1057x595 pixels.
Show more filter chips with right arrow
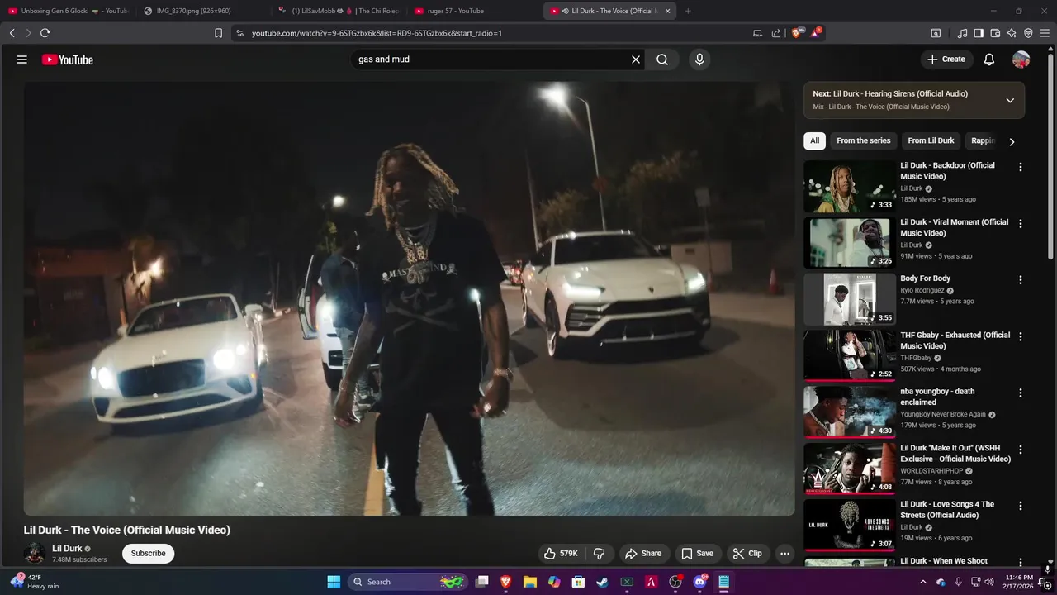(1012, 141)
